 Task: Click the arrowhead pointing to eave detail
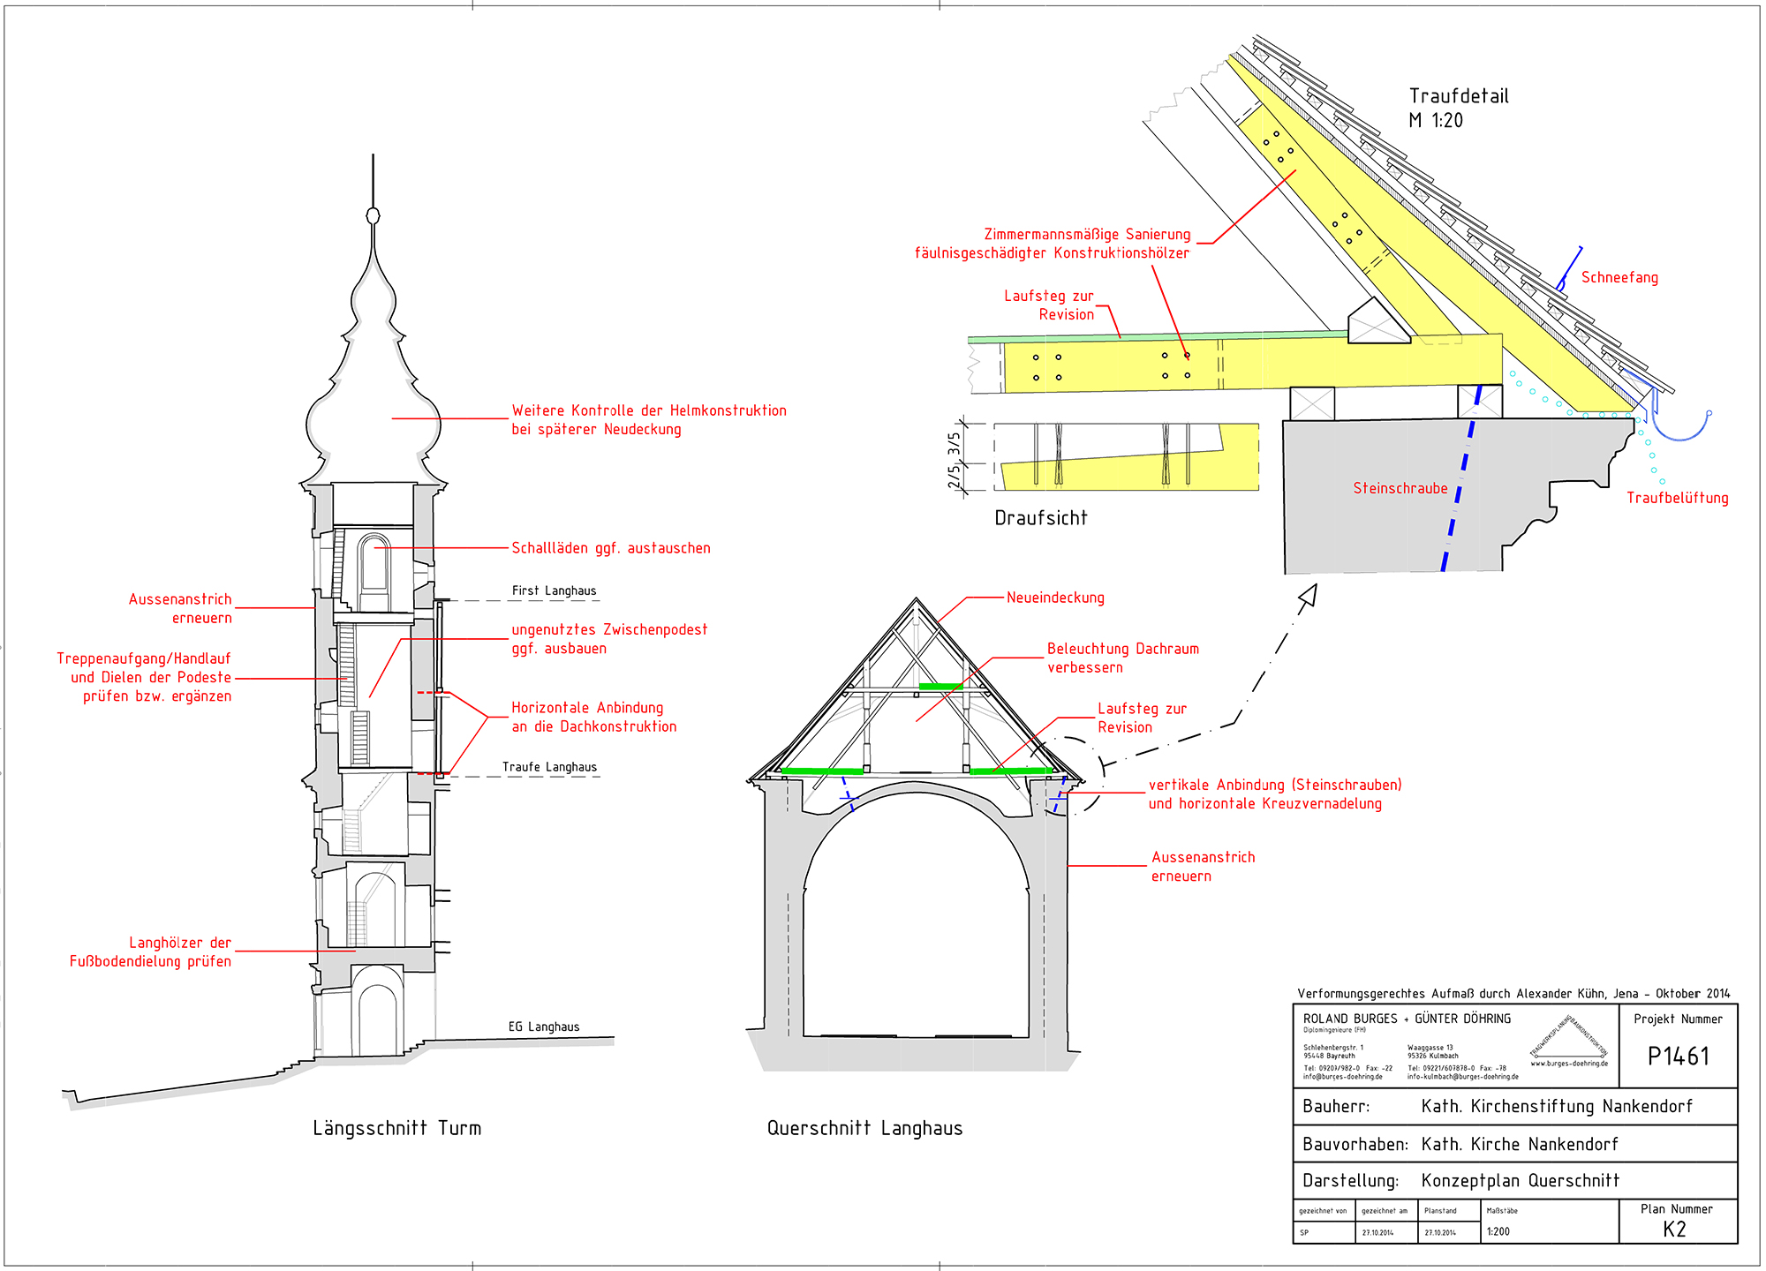coord(1308,596)
